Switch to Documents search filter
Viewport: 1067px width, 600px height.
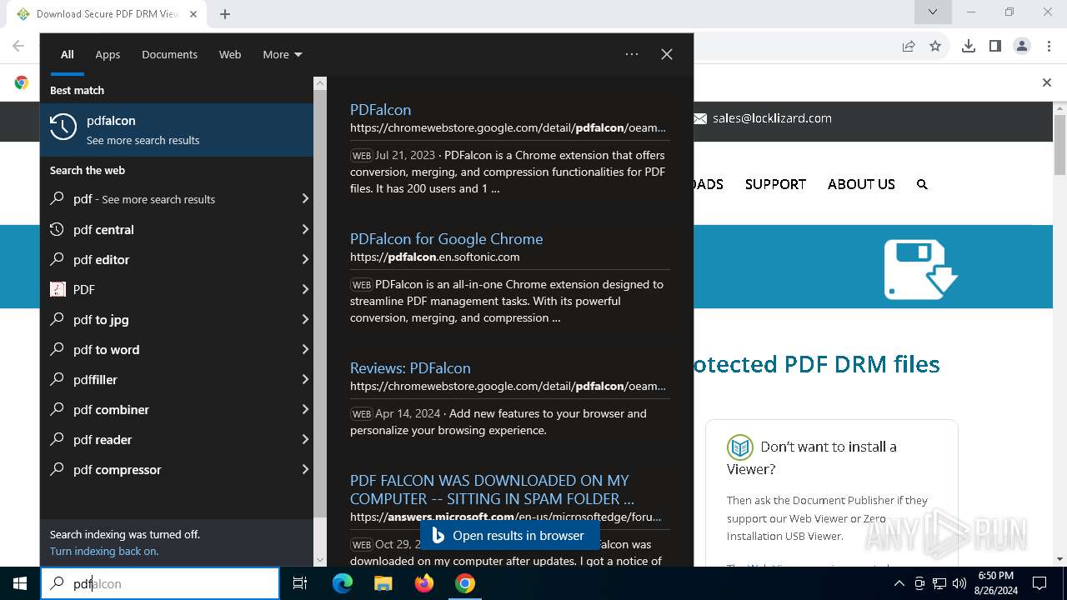click(169, 54)
